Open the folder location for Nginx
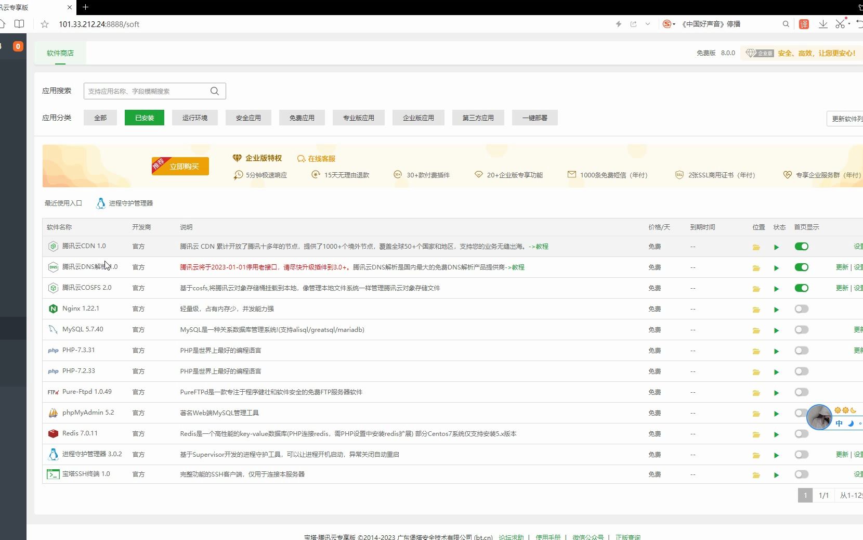863x540 pixels. coord(756,309)
